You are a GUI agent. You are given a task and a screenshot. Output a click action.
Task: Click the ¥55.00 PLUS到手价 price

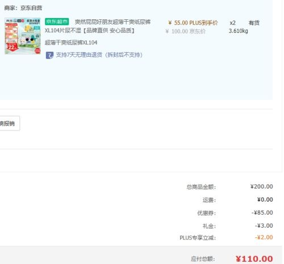(x=193, y=23)
